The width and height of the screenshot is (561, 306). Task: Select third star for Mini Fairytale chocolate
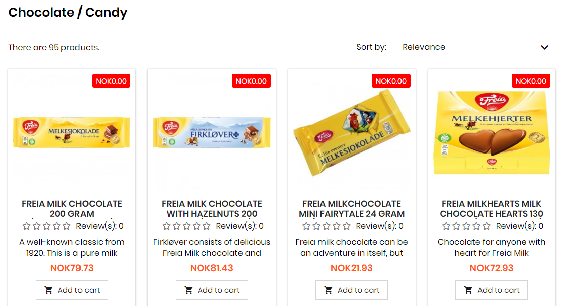(x=327, y=226)
